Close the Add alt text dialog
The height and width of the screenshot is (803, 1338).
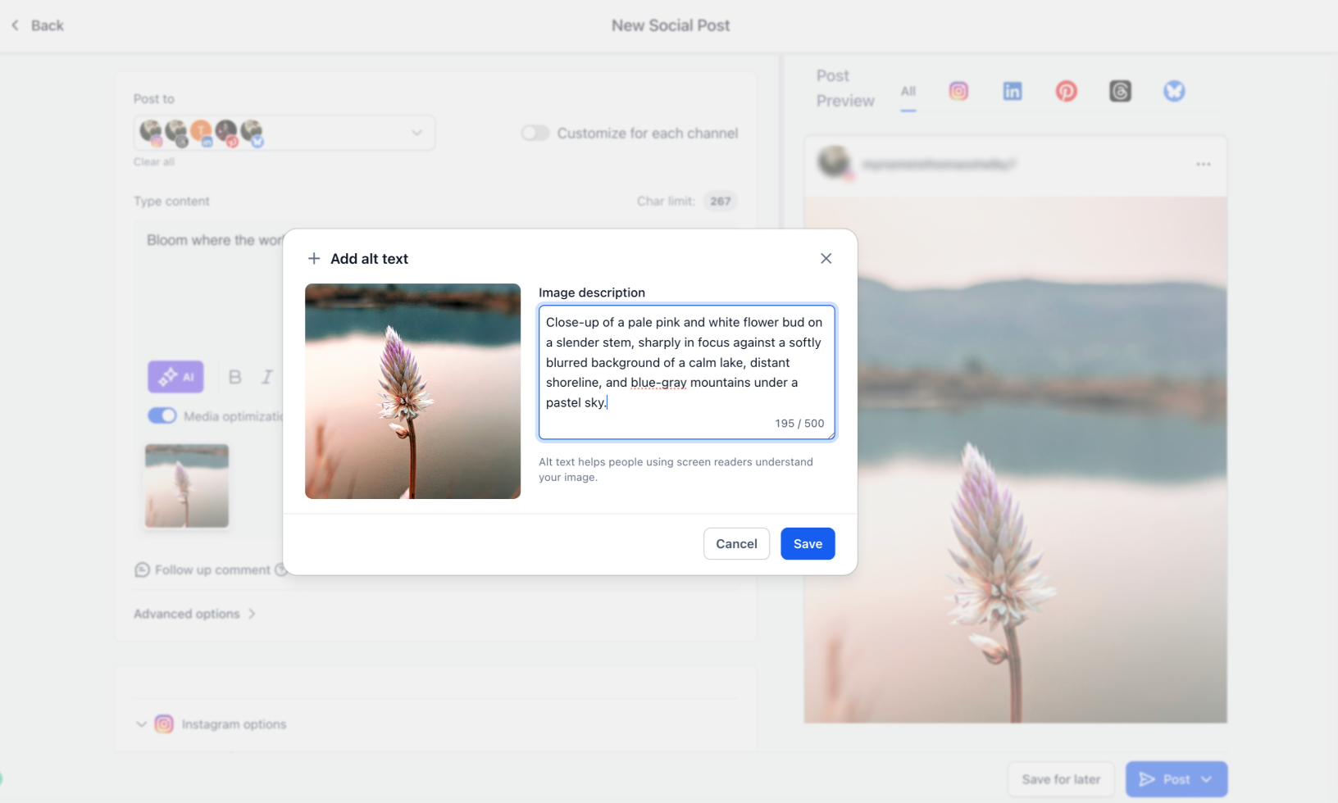pos(826,258)
